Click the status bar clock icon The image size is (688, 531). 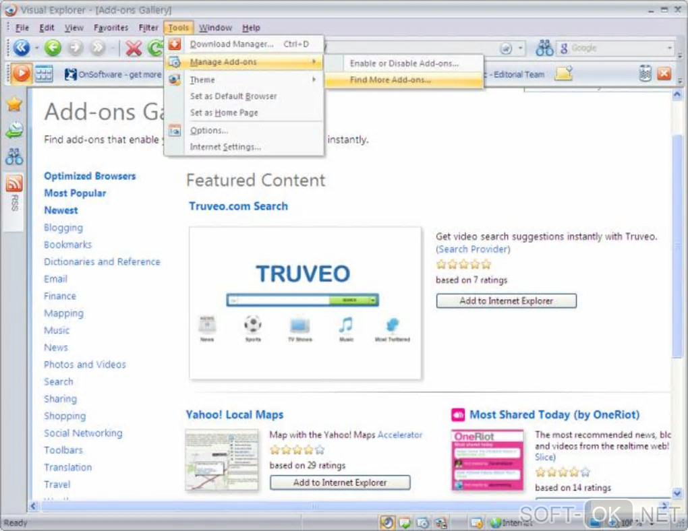click(x=387, y=522)
